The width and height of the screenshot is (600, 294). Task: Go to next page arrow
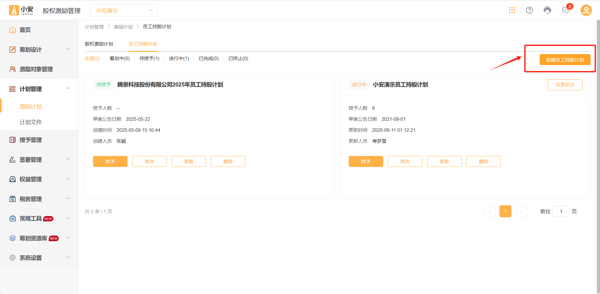click(521, 211)
